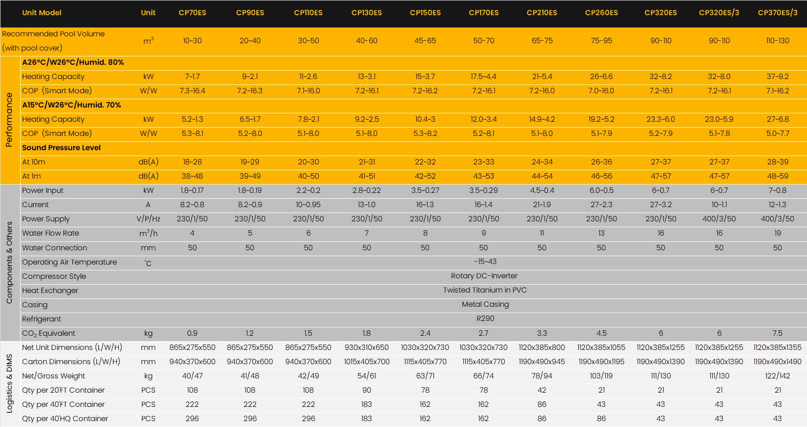Select the CP150ES model column header

click(425, 13)
